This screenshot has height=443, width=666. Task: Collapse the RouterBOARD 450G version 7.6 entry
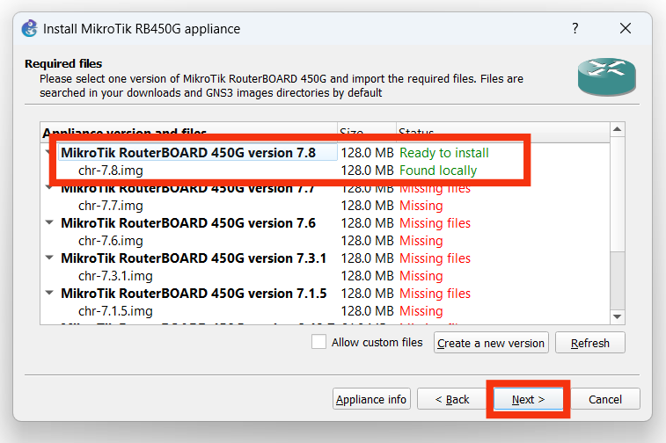[49, 223]
